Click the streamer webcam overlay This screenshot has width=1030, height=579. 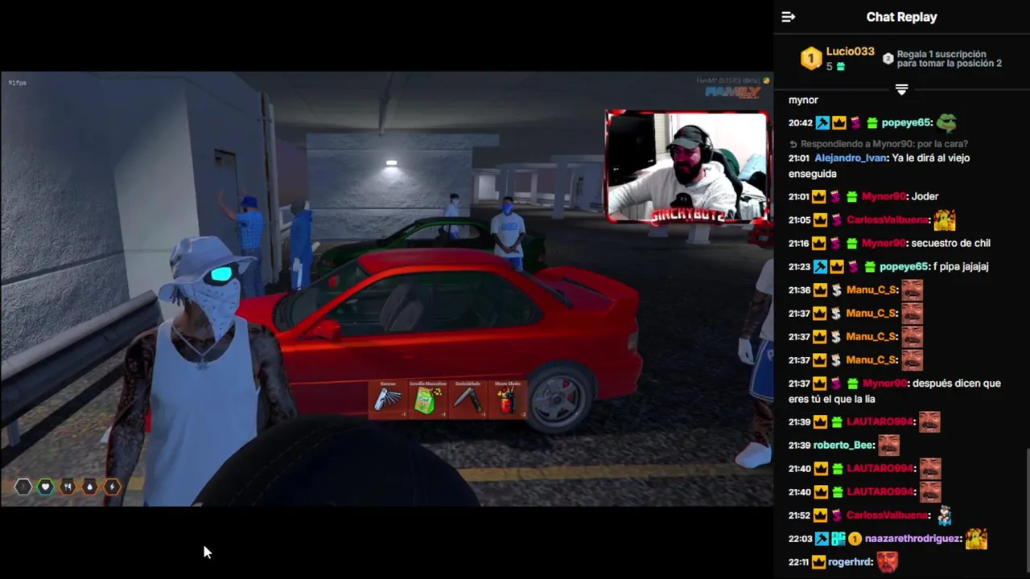click(x=687, y=166)
